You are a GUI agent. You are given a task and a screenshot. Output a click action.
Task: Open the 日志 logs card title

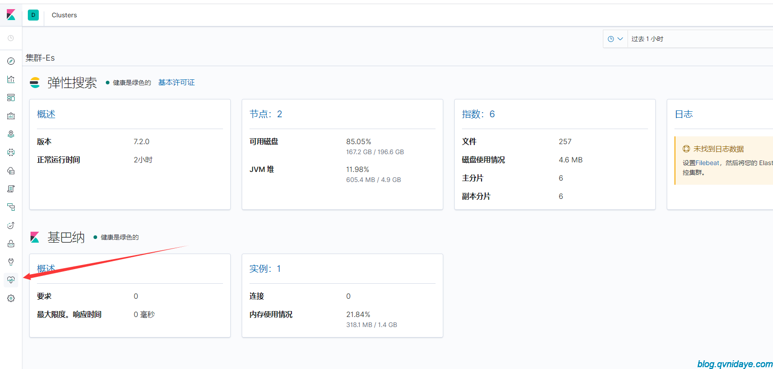pyautogui.click(x=684, y=114)
